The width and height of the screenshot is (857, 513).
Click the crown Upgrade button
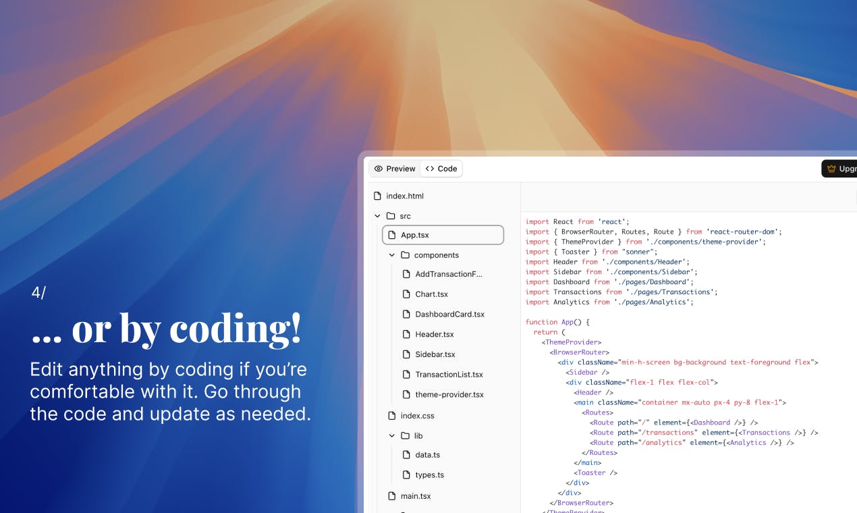[x=839, y=169]
